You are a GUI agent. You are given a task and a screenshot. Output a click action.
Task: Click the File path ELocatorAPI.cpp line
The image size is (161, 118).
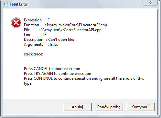(x=63, y=30)
